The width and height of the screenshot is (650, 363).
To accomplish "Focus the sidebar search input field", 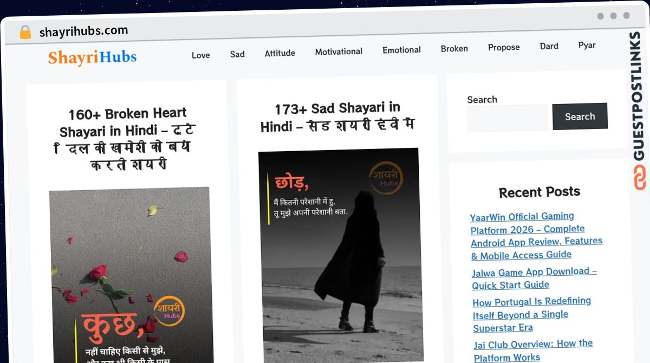I will (x=508, y=118).
